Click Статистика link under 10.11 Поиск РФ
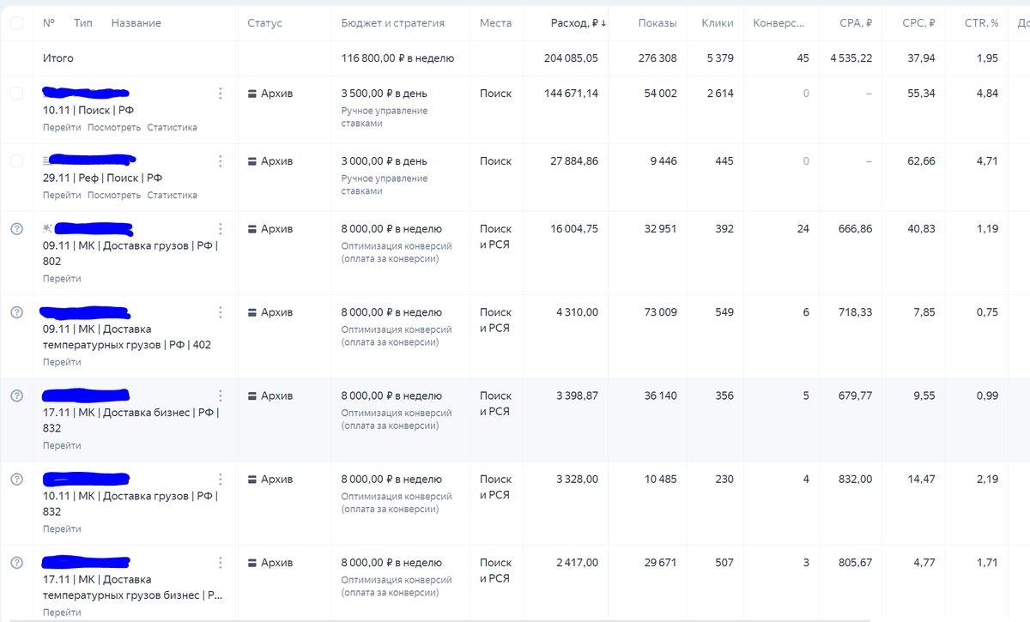Image resolution: width=1030 pixels, height=622 pixels. (x=172, y=127)
